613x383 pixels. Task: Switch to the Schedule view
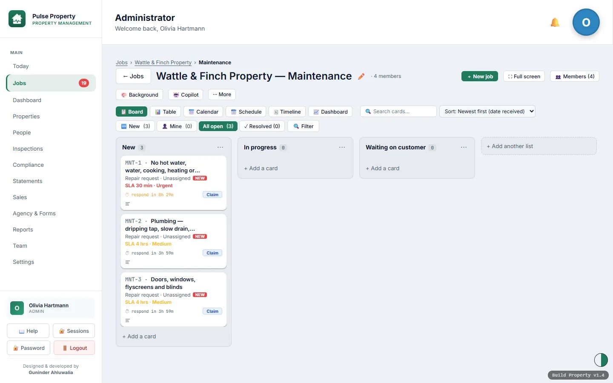pos(246,112)
